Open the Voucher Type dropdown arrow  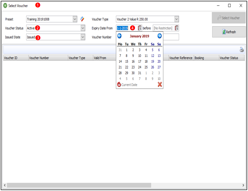[177, 19]
